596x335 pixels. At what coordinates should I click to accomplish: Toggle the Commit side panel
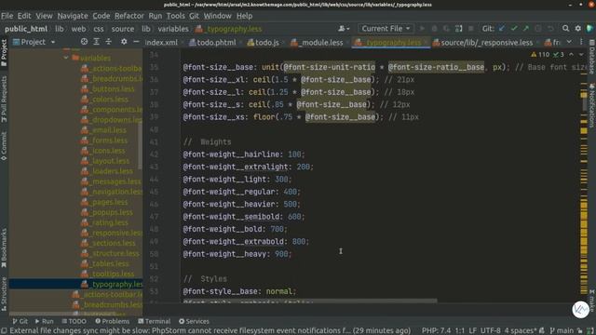(x=4, y=146)
